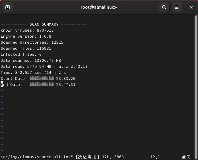Open a new terminal tab
Screen dimensions: 198x160
[8, 7]
